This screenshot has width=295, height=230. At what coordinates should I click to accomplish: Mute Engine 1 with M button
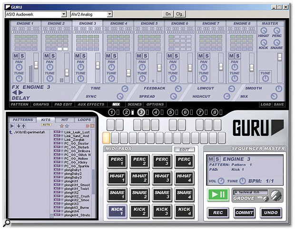(x=16, y=56)
